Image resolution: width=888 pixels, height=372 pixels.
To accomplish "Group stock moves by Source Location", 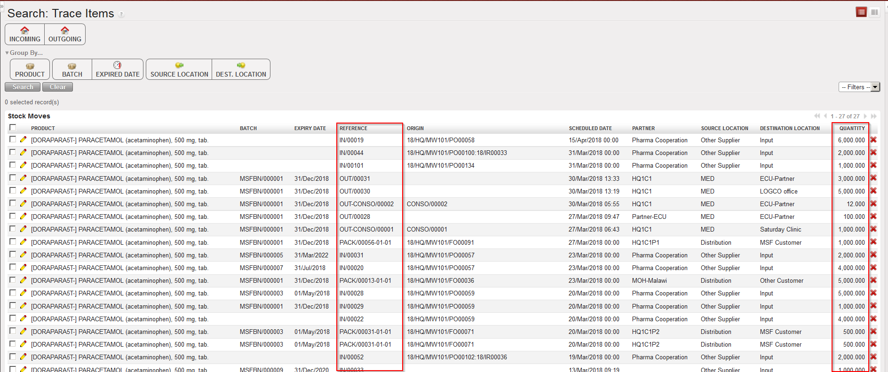I will 179,70.
